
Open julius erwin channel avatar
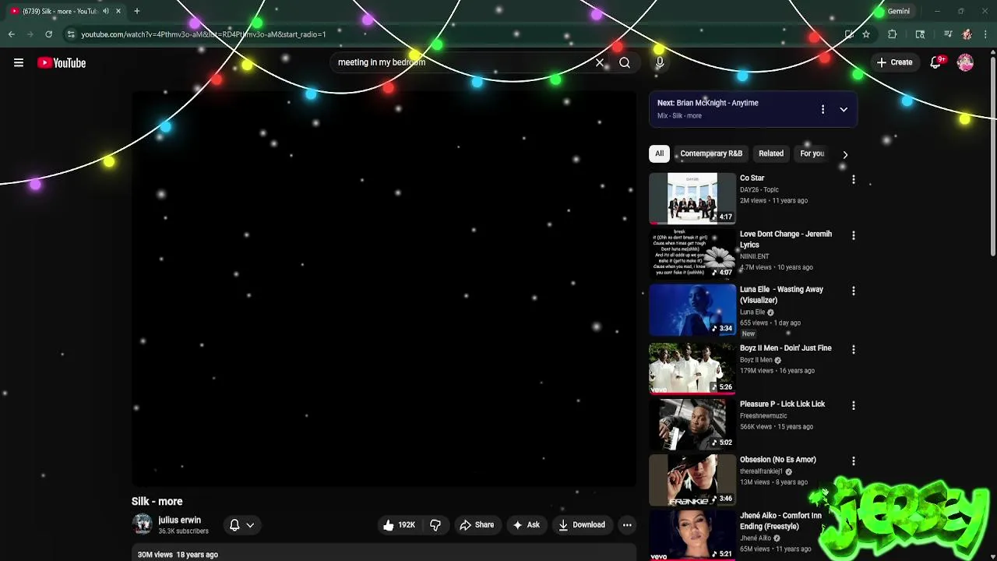coord(142,525)
